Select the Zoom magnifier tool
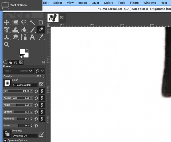The image size is (171, 142). click(7, 44)
